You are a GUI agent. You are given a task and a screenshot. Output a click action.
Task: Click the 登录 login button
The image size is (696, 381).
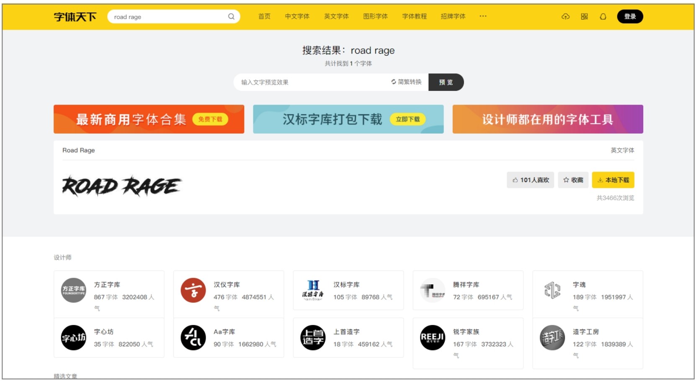[x=630, y=17]
